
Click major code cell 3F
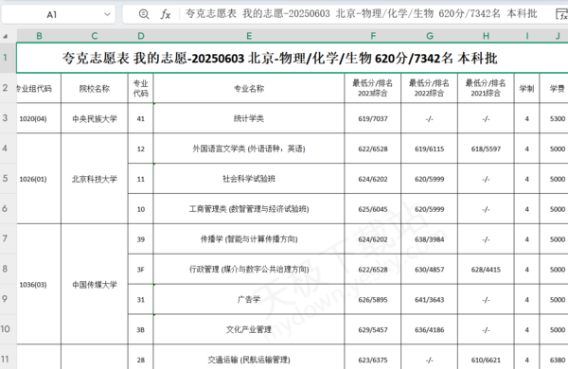point(141,270)
